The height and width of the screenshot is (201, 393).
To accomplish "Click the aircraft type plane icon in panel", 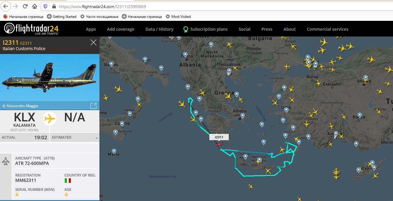I will click(6, 161).
